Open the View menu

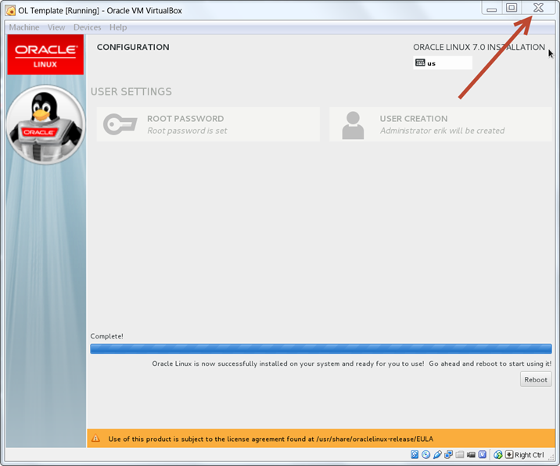click(x=56, y=27)
